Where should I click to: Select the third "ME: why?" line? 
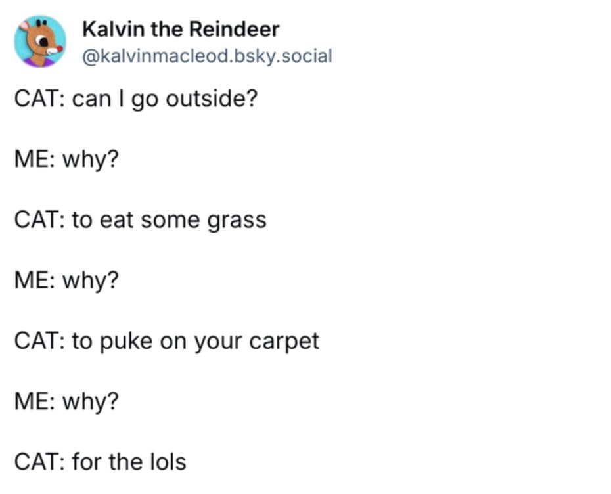66,401
